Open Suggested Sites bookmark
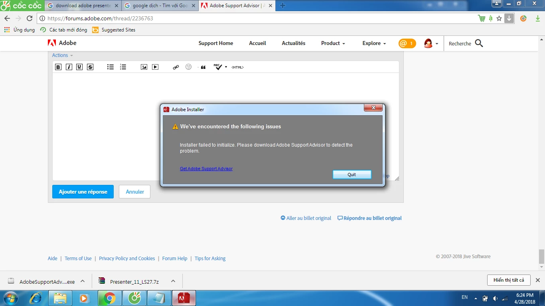 114,30
